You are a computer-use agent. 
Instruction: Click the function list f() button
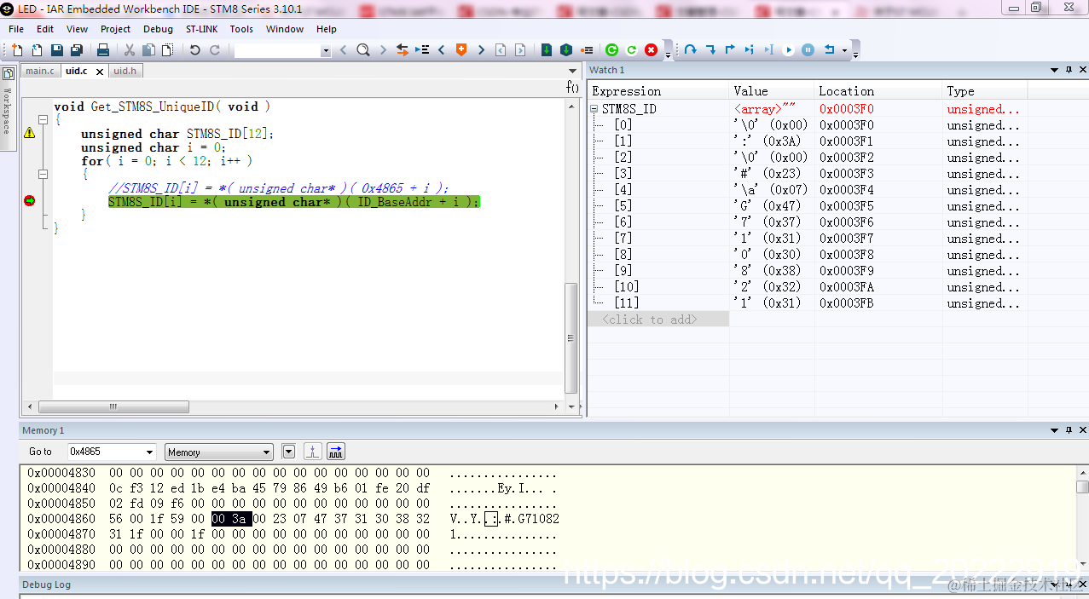(572, 87)
